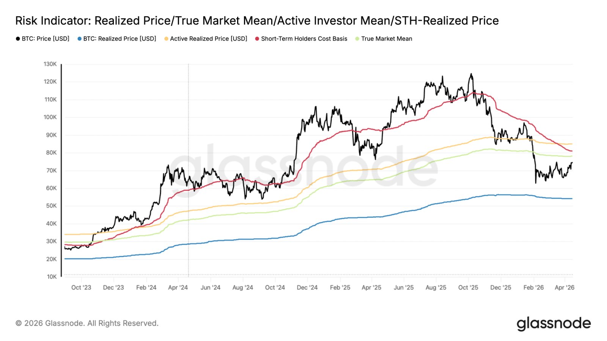This screenshot has width=607, height=341.
Task: Click the "Apr '26" x-axis label
Action: pos(565,288)
